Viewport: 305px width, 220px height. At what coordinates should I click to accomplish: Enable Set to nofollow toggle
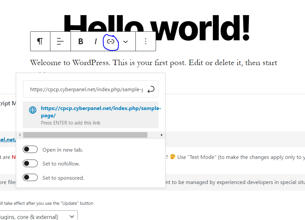pyautogui.click(x=30, y=164)
